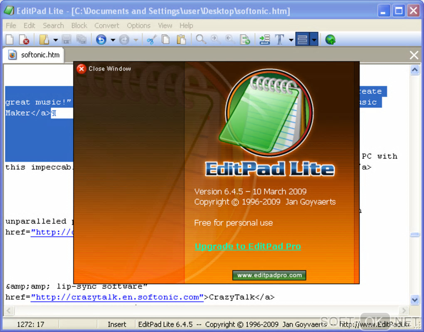Click the Insert mode indicator in the status bar
The height and width of the screenshot is (332, 424).
point(117,324)
